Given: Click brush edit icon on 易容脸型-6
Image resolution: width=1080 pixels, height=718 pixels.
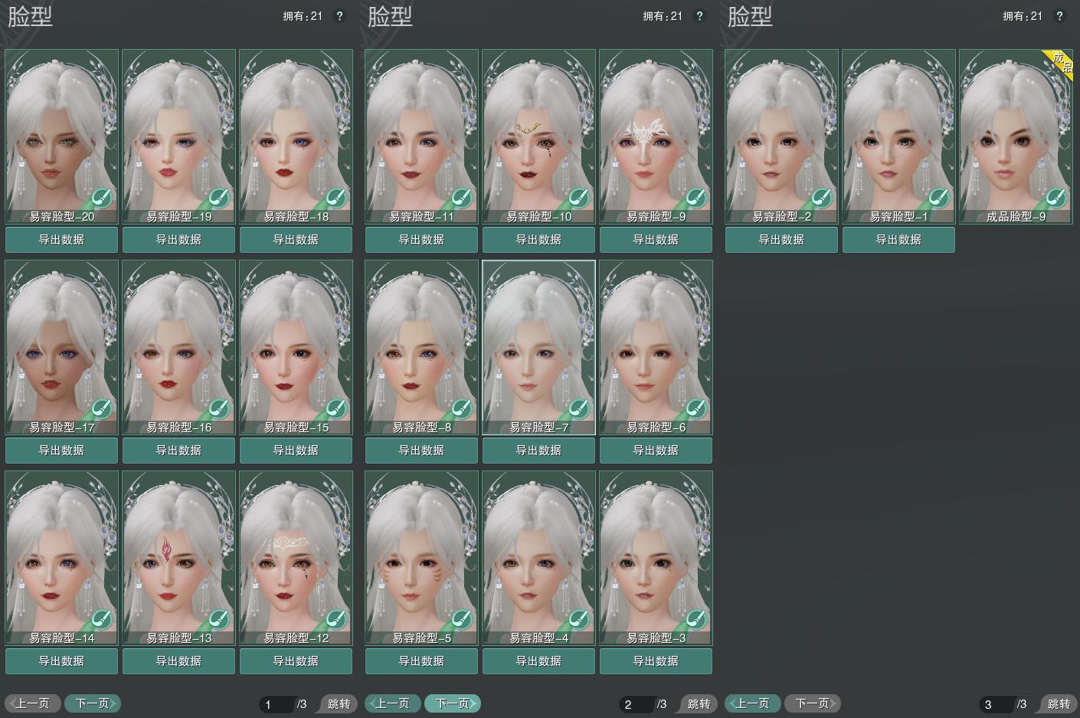Looking at the screenshot, I should click(696, 408).
